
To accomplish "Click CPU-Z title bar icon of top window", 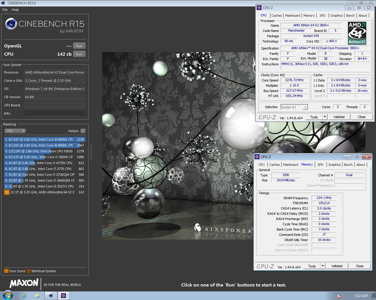I will pos(259,8).
